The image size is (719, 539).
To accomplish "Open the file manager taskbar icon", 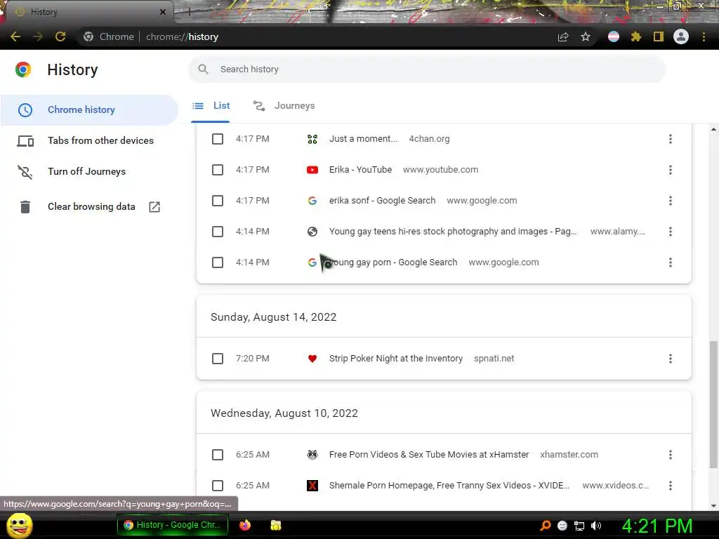I will click(275, 525).
